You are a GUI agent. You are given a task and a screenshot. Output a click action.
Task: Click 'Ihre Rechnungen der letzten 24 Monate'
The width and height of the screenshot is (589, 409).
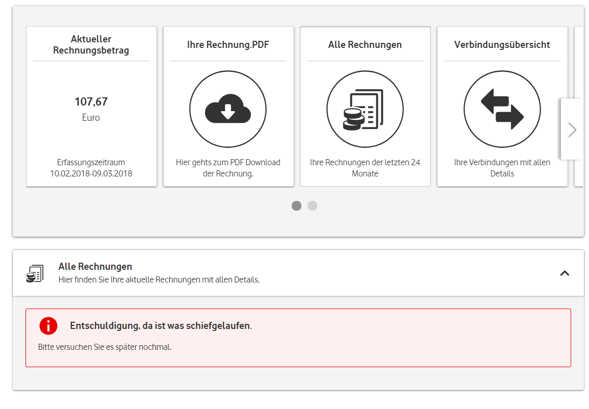[x=365, y=168]
